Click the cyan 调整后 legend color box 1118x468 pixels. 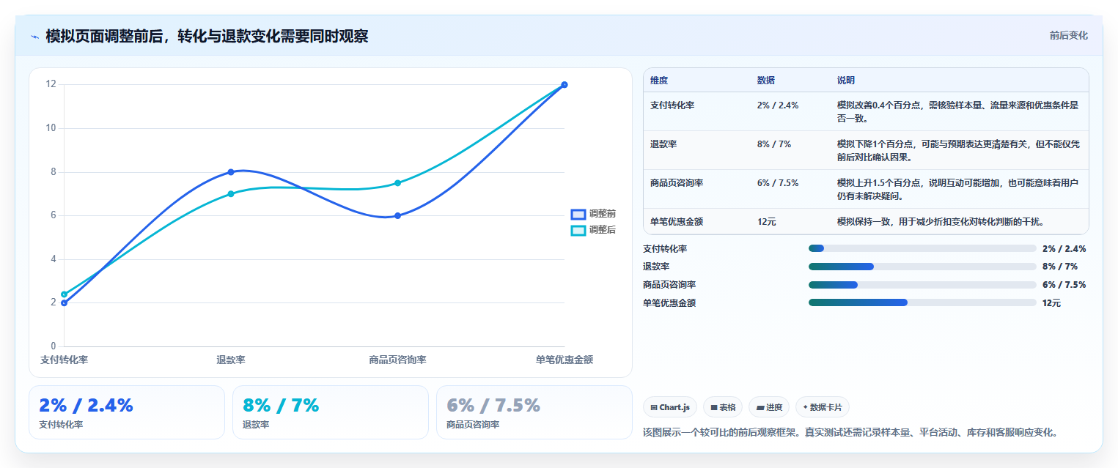coord(578,230)
